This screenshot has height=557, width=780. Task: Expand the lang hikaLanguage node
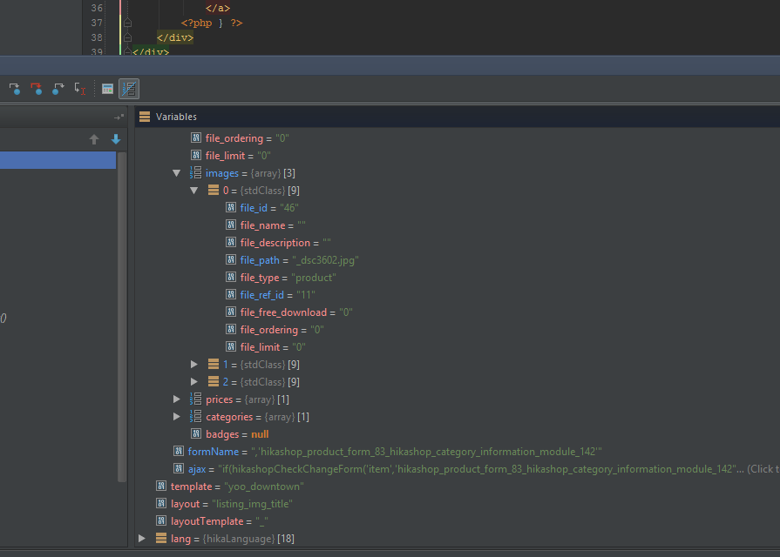coord(142,539)
